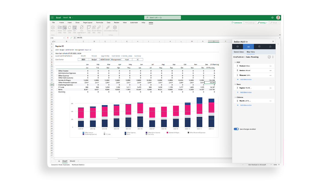Screen dimensions: 331x186
Task: Click the Detach view icon
Action: (x=94, y=28)
